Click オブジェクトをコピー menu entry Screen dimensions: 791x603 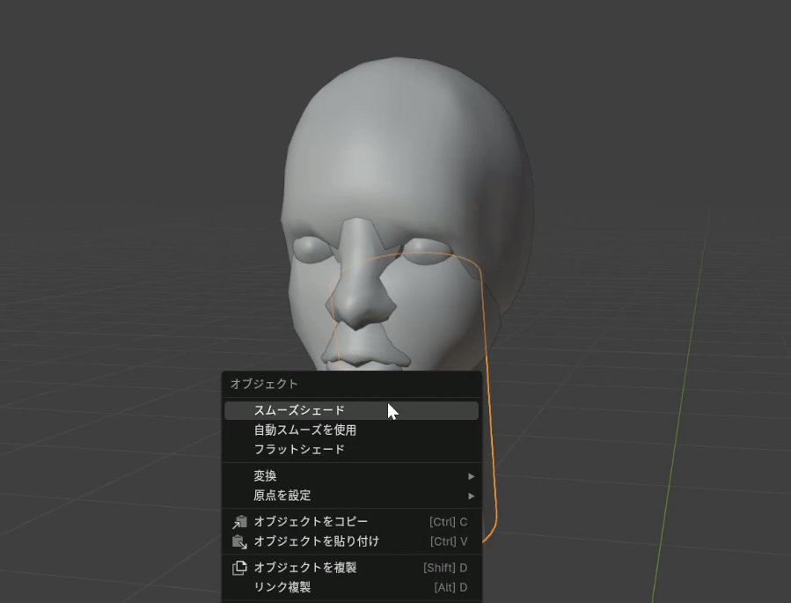(x=351, y=521)
